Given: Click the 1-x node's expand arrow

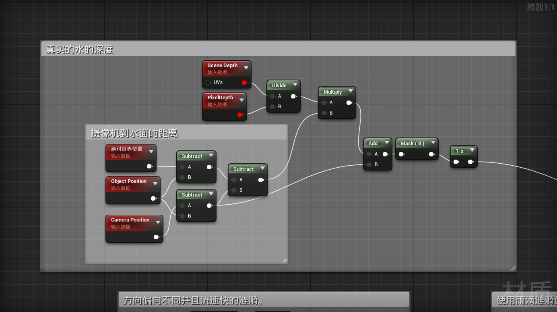Looking at the screenshot, I should (472, 150).
